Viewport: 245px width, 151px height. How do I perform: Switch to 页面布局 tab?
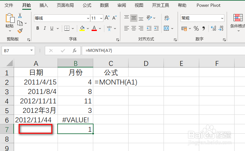coord(65,5)
